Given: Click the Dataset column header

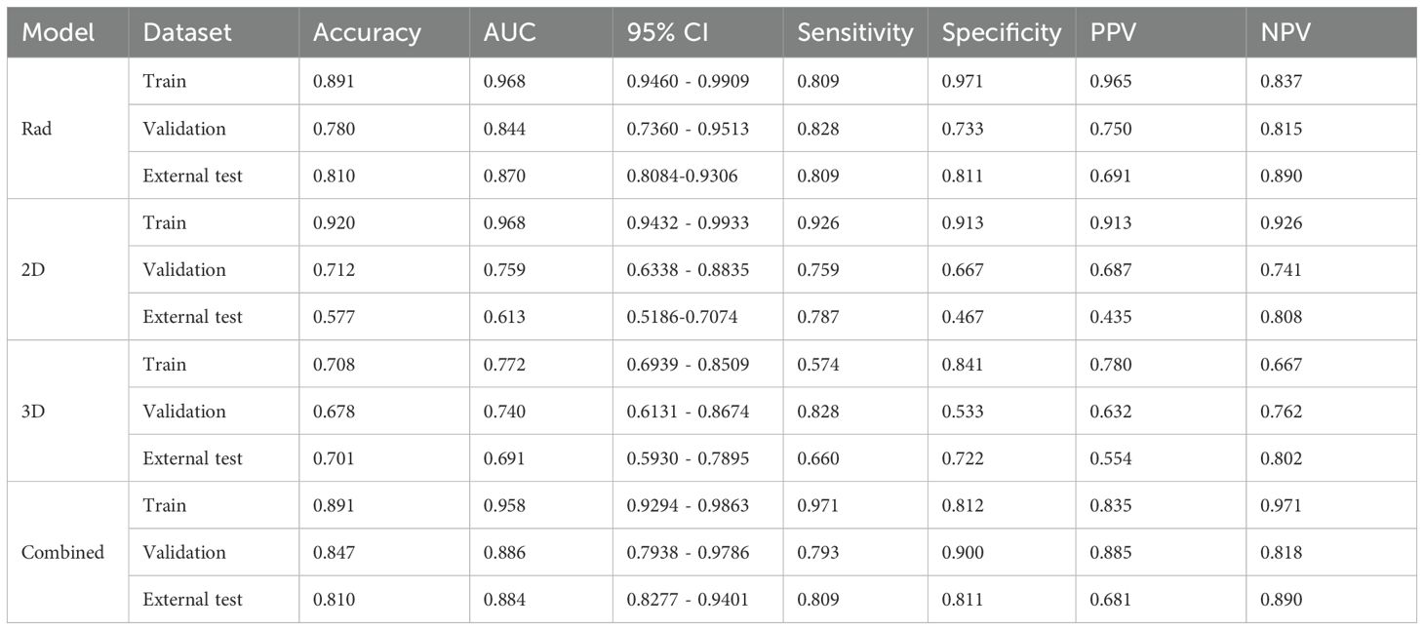Looking at the screenshot, I should click(187, 32).
